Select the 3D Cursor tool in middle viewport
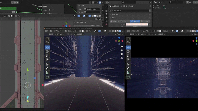The image size is (198, 111). [47, 43]
